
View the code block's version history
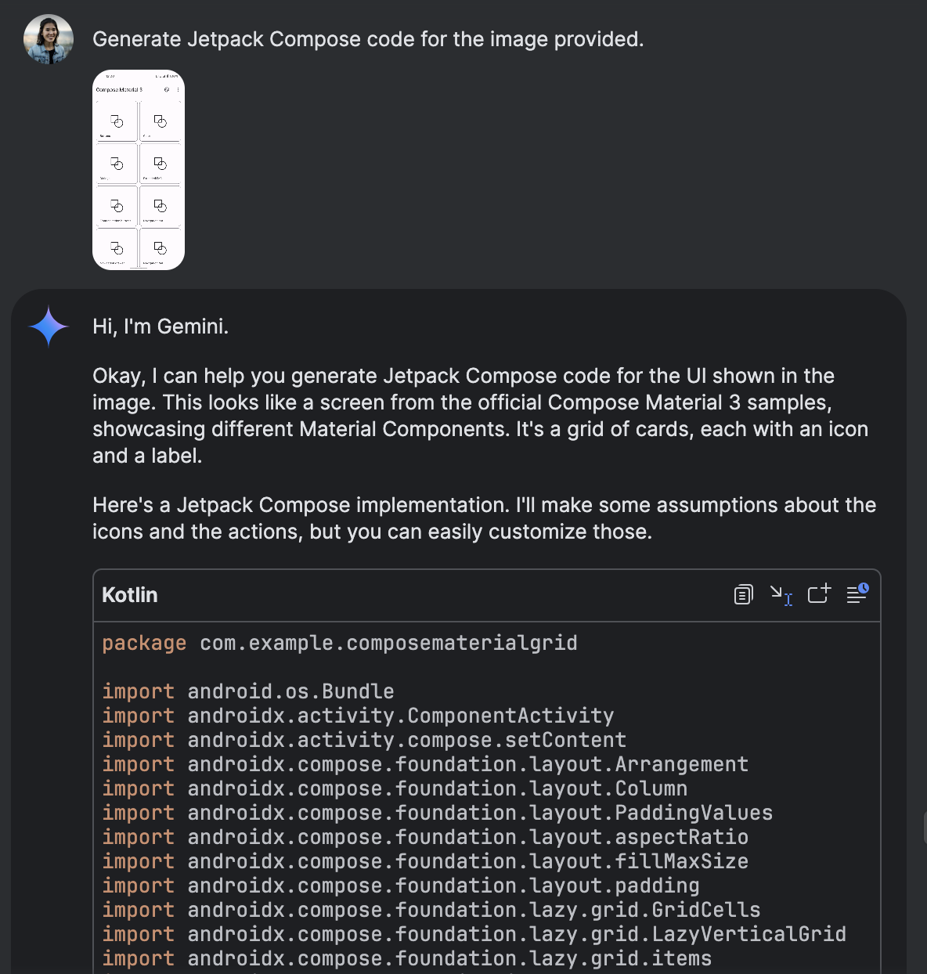tap(857, 594)
